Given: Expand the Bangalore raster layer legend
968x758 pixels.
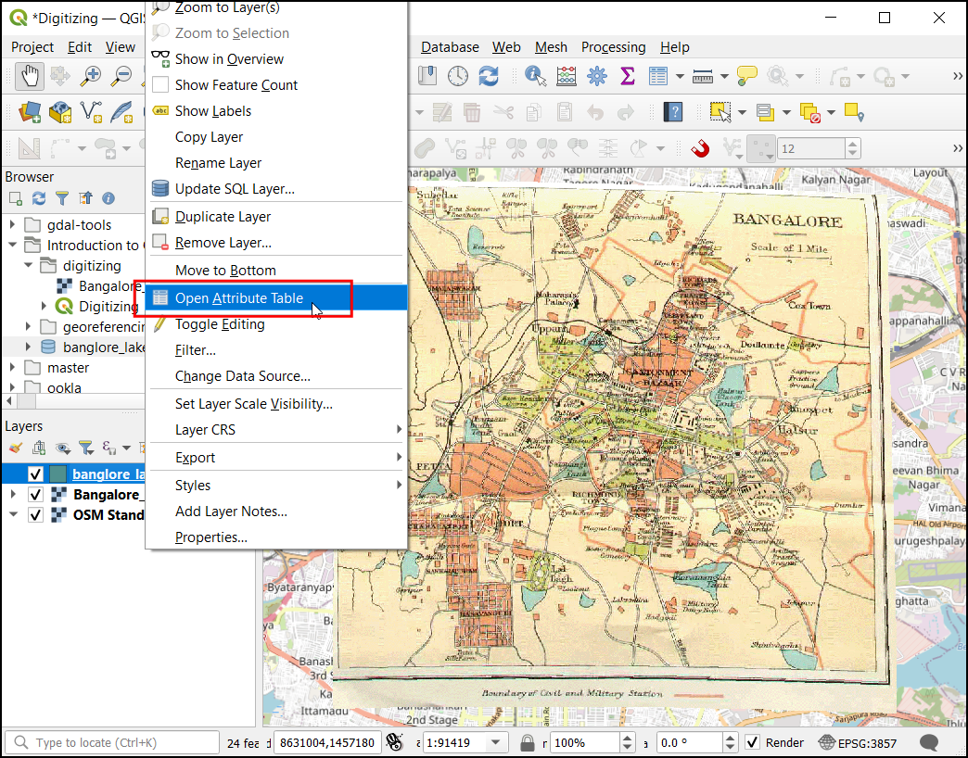Looking at the screenshot, I should click(x=13, y=495).
